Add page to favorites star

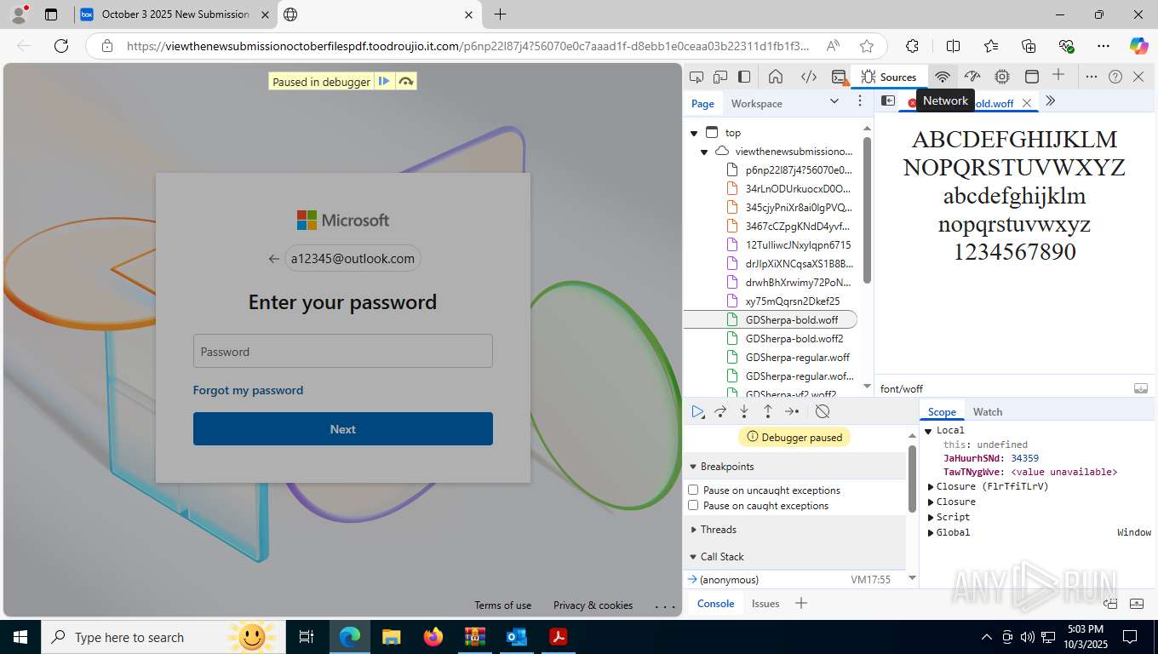(x=867, y=46)
